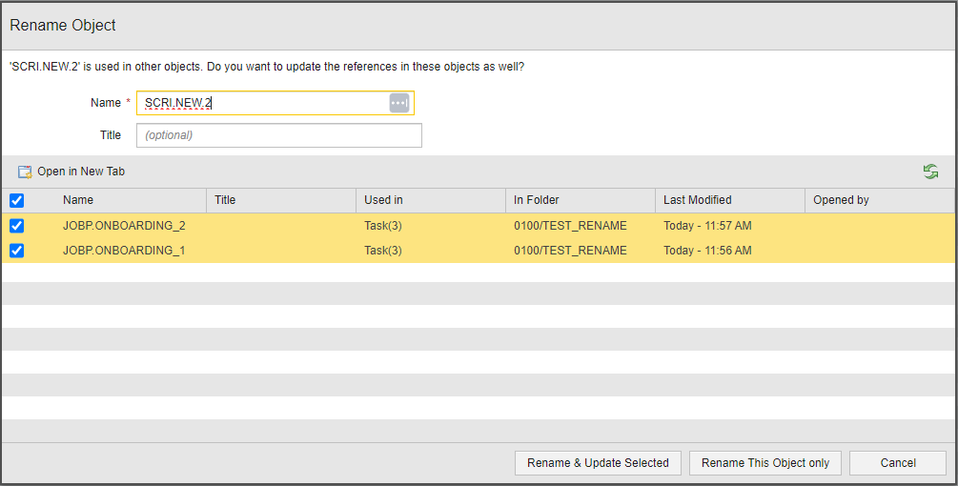Click the Used in column header

[x=383, y=200]
